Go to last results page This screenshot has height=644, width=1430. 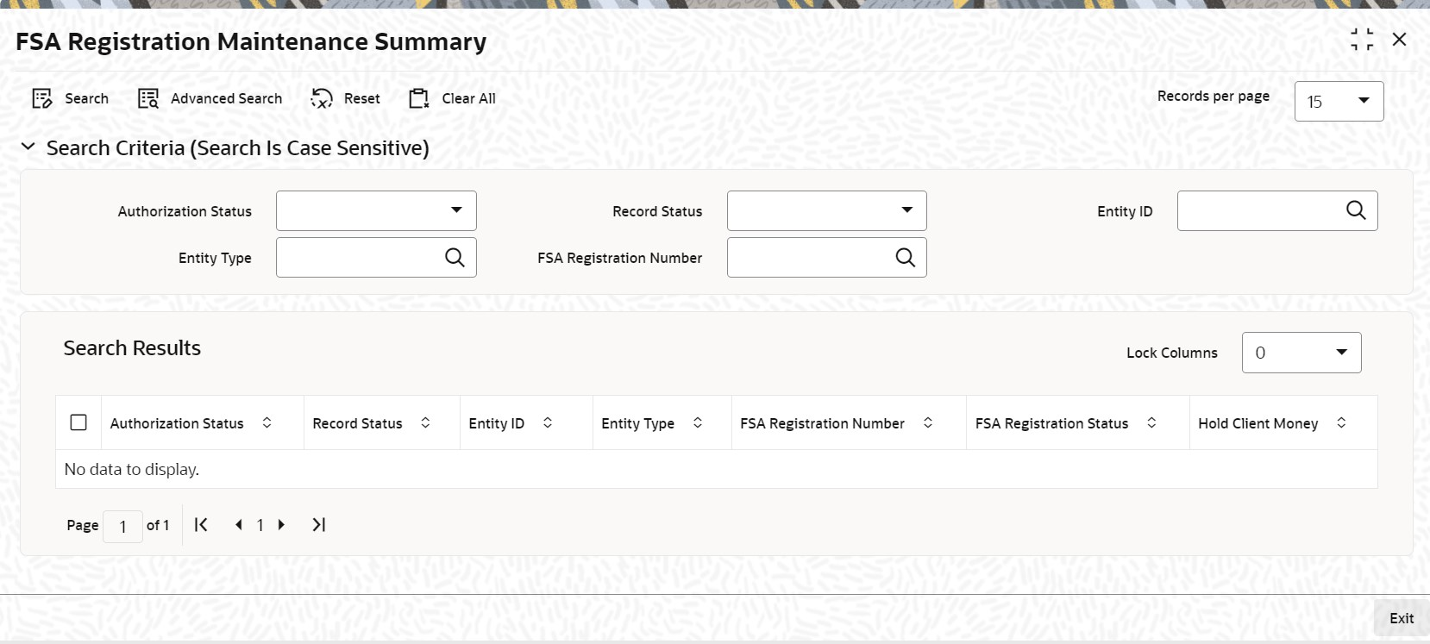(x=319, y=524)
